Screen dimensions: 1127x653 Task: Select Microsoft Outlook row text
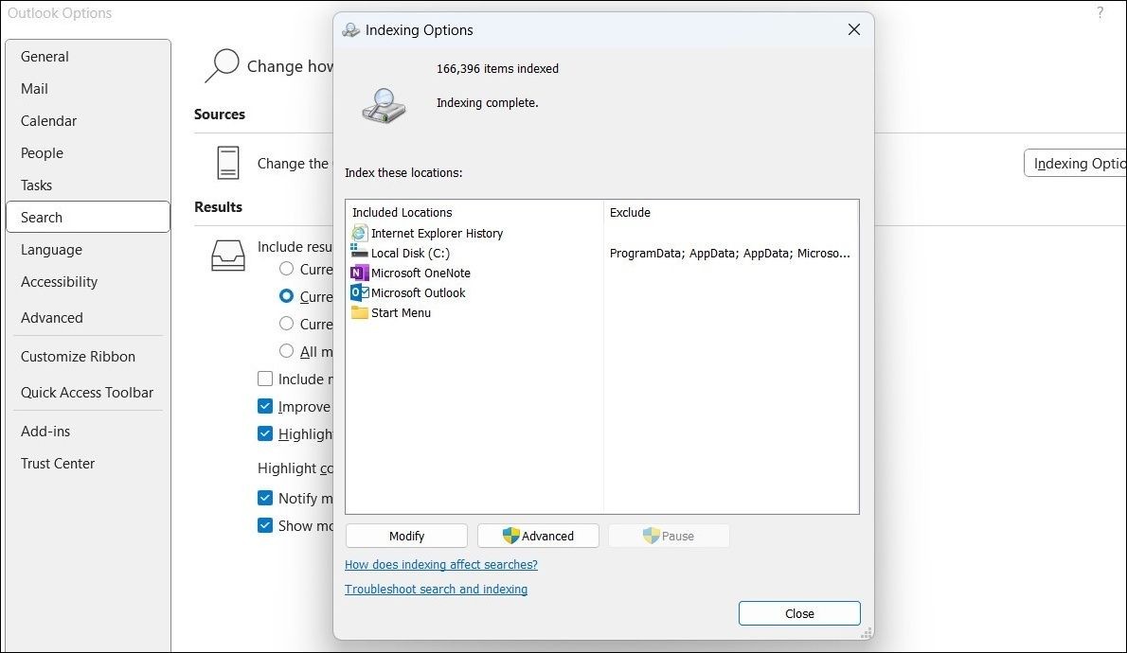(x=419, y=293)
